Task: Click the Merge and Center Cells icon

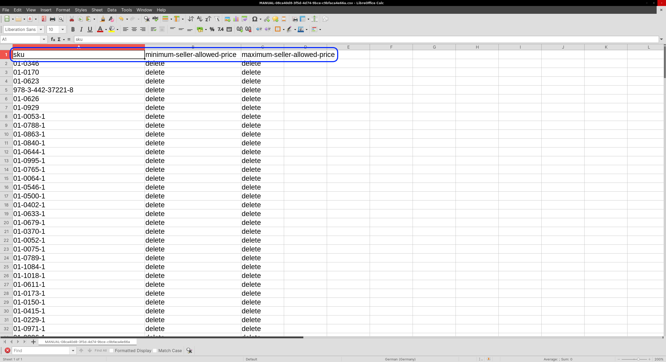Action: click(162, 29)
